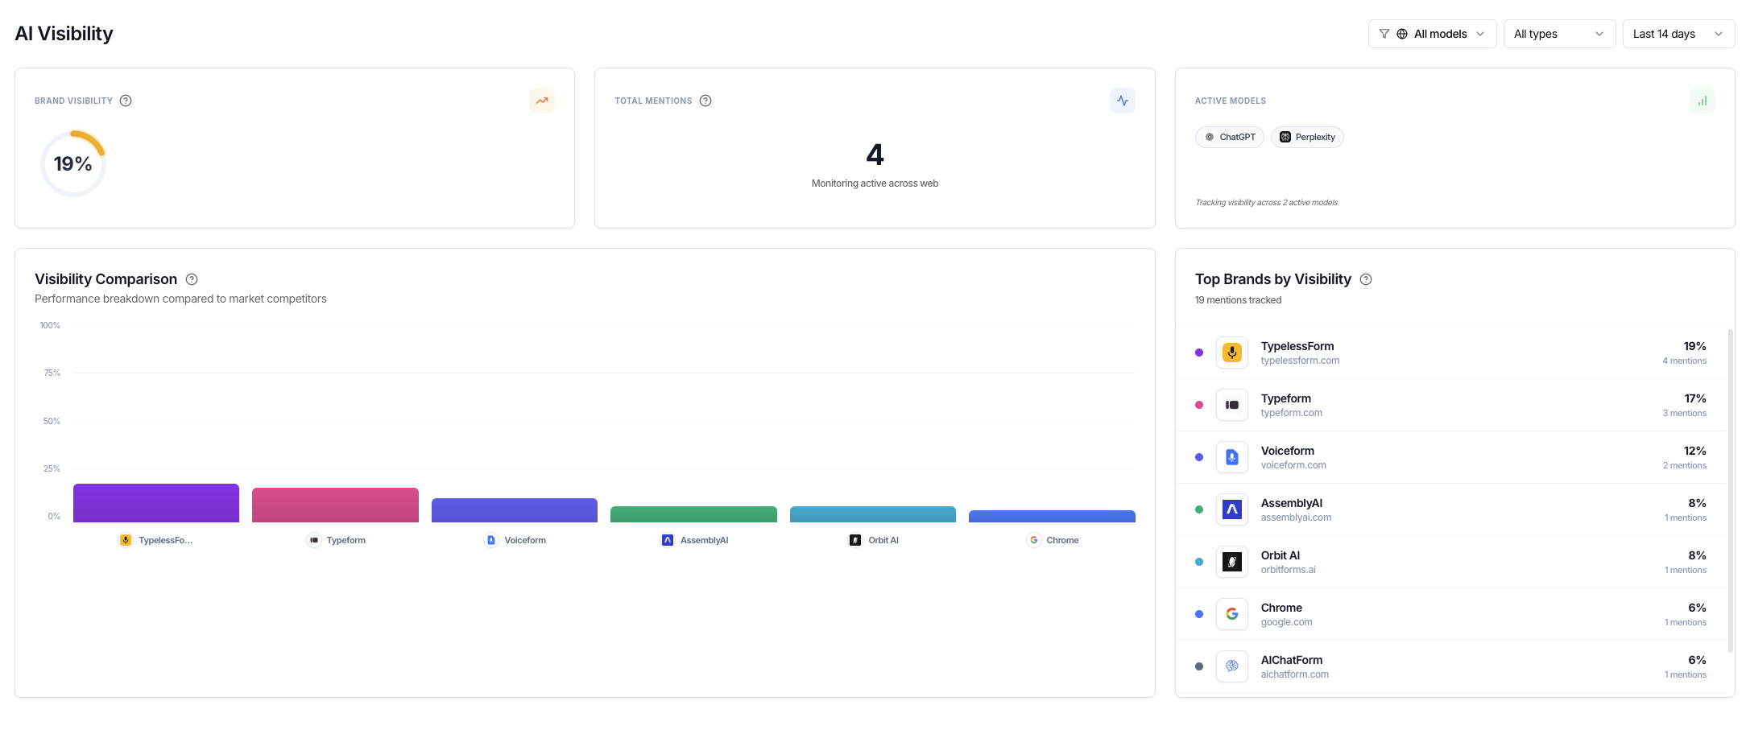
Task: Click Top Brands by Visibility help icon
Action: coord(1366,279)
